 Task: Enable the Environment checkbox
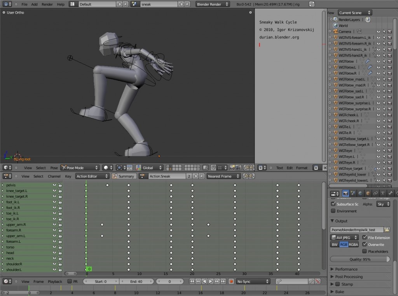pos(332,211)
